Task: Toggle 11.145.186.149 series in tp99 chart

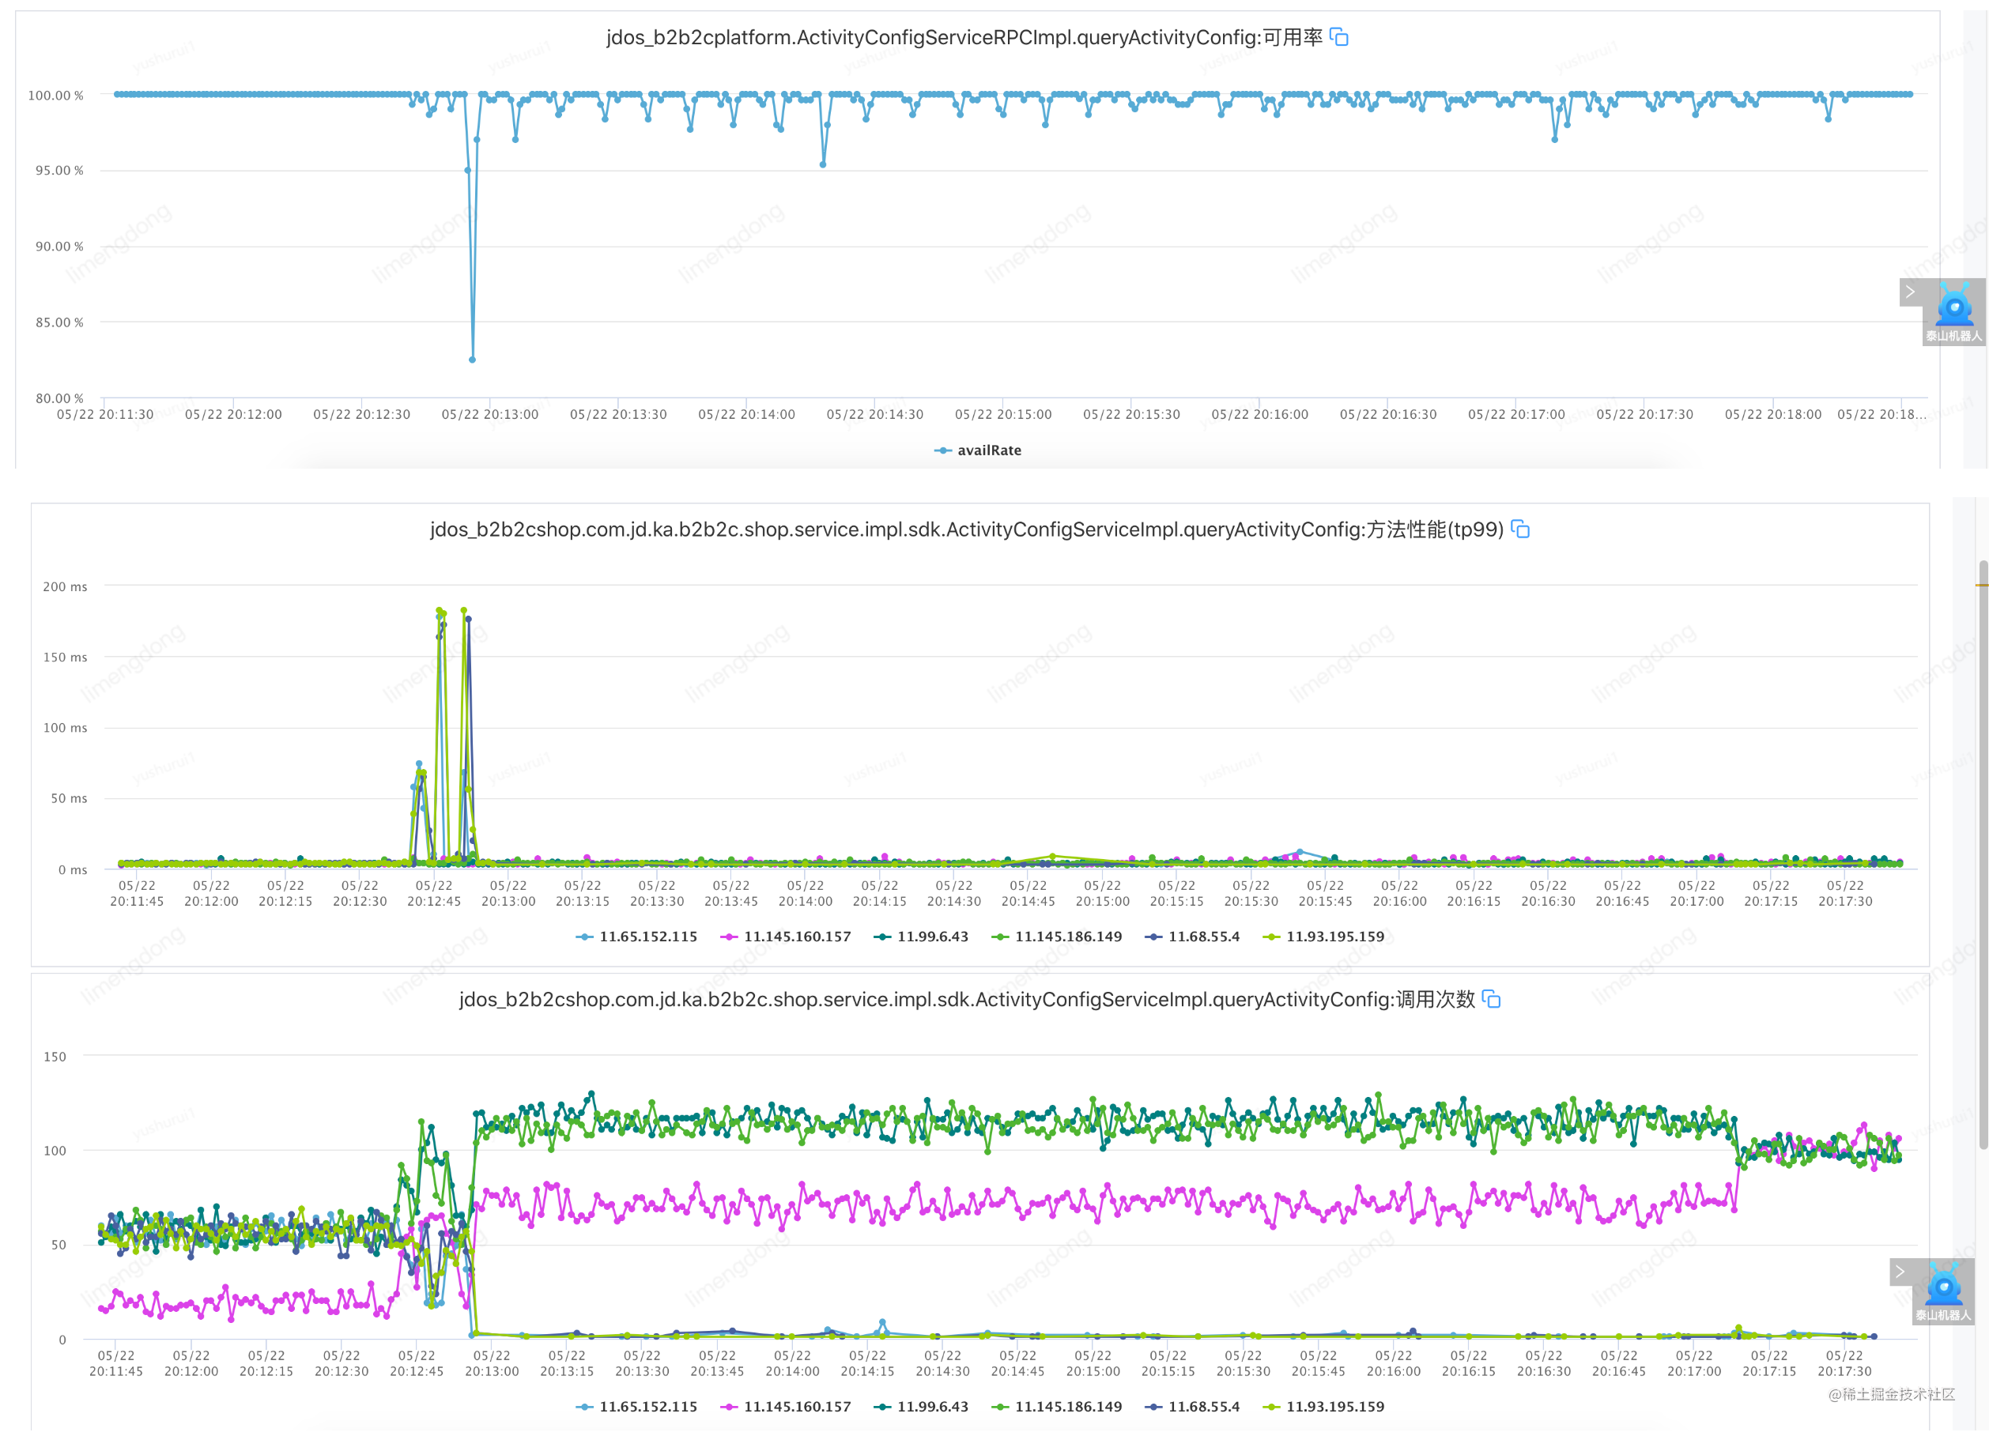Action: coord(1056,937)
